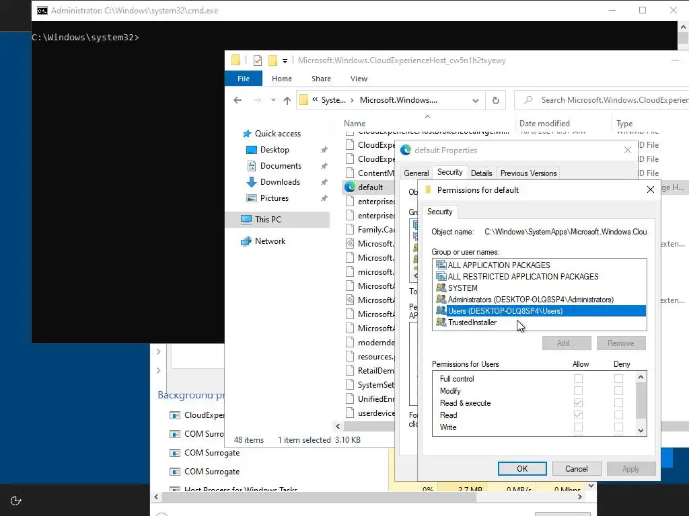Click the properties checkmark quick access icon
Screen dimensions: 689x516
pyautogui.click(x=258, y=60)
